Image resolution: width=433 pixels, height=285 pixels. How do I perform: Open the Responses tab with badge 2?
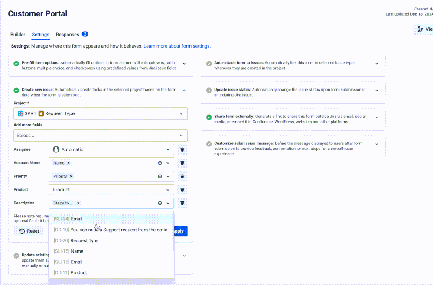coord(68,34)
